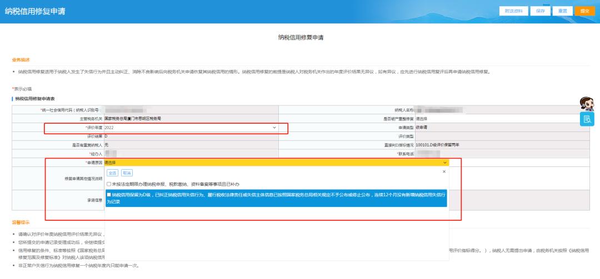Click 全选 in the reason popup
Image resolution: width=600 pixels, height=279 pixels.
point(112,173)
